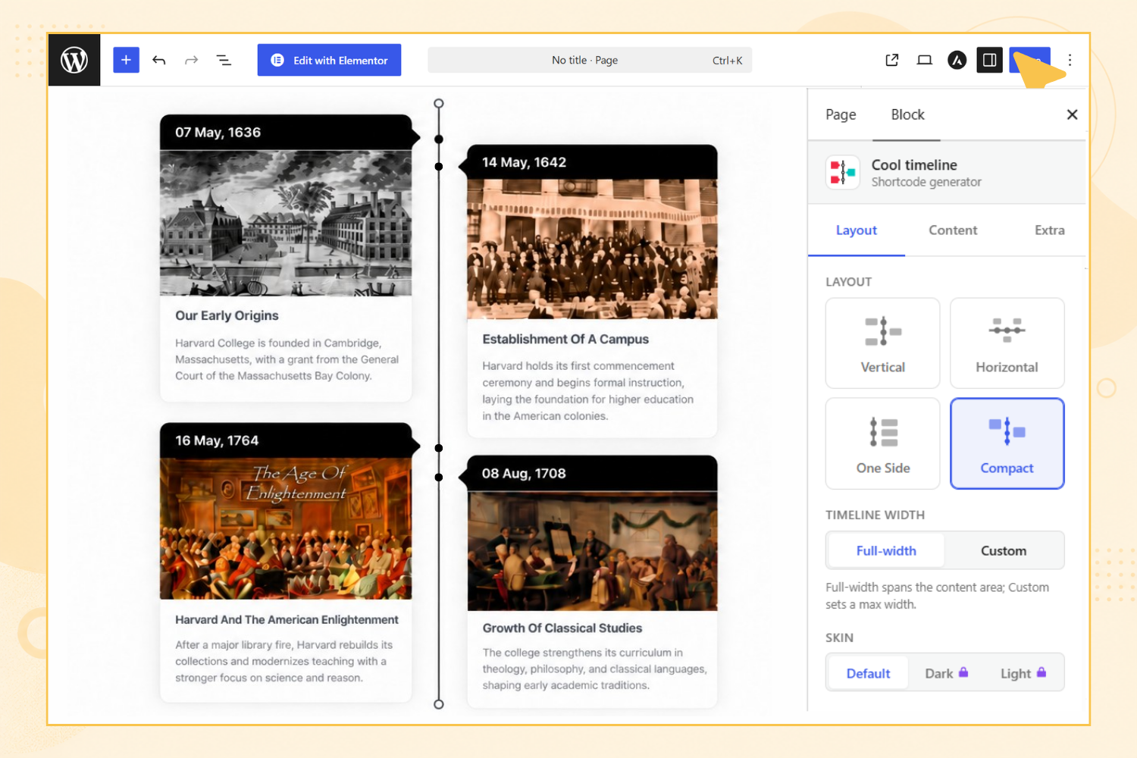Select the Layout tab

click(x=857, y=230)
